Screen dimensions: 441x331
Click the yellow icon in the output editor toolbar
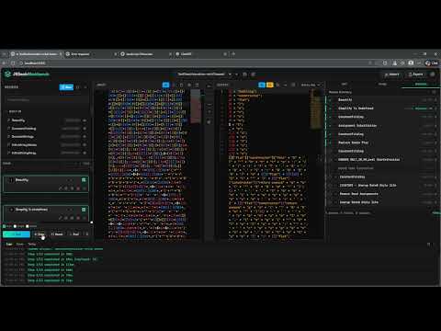coord(270,85)
